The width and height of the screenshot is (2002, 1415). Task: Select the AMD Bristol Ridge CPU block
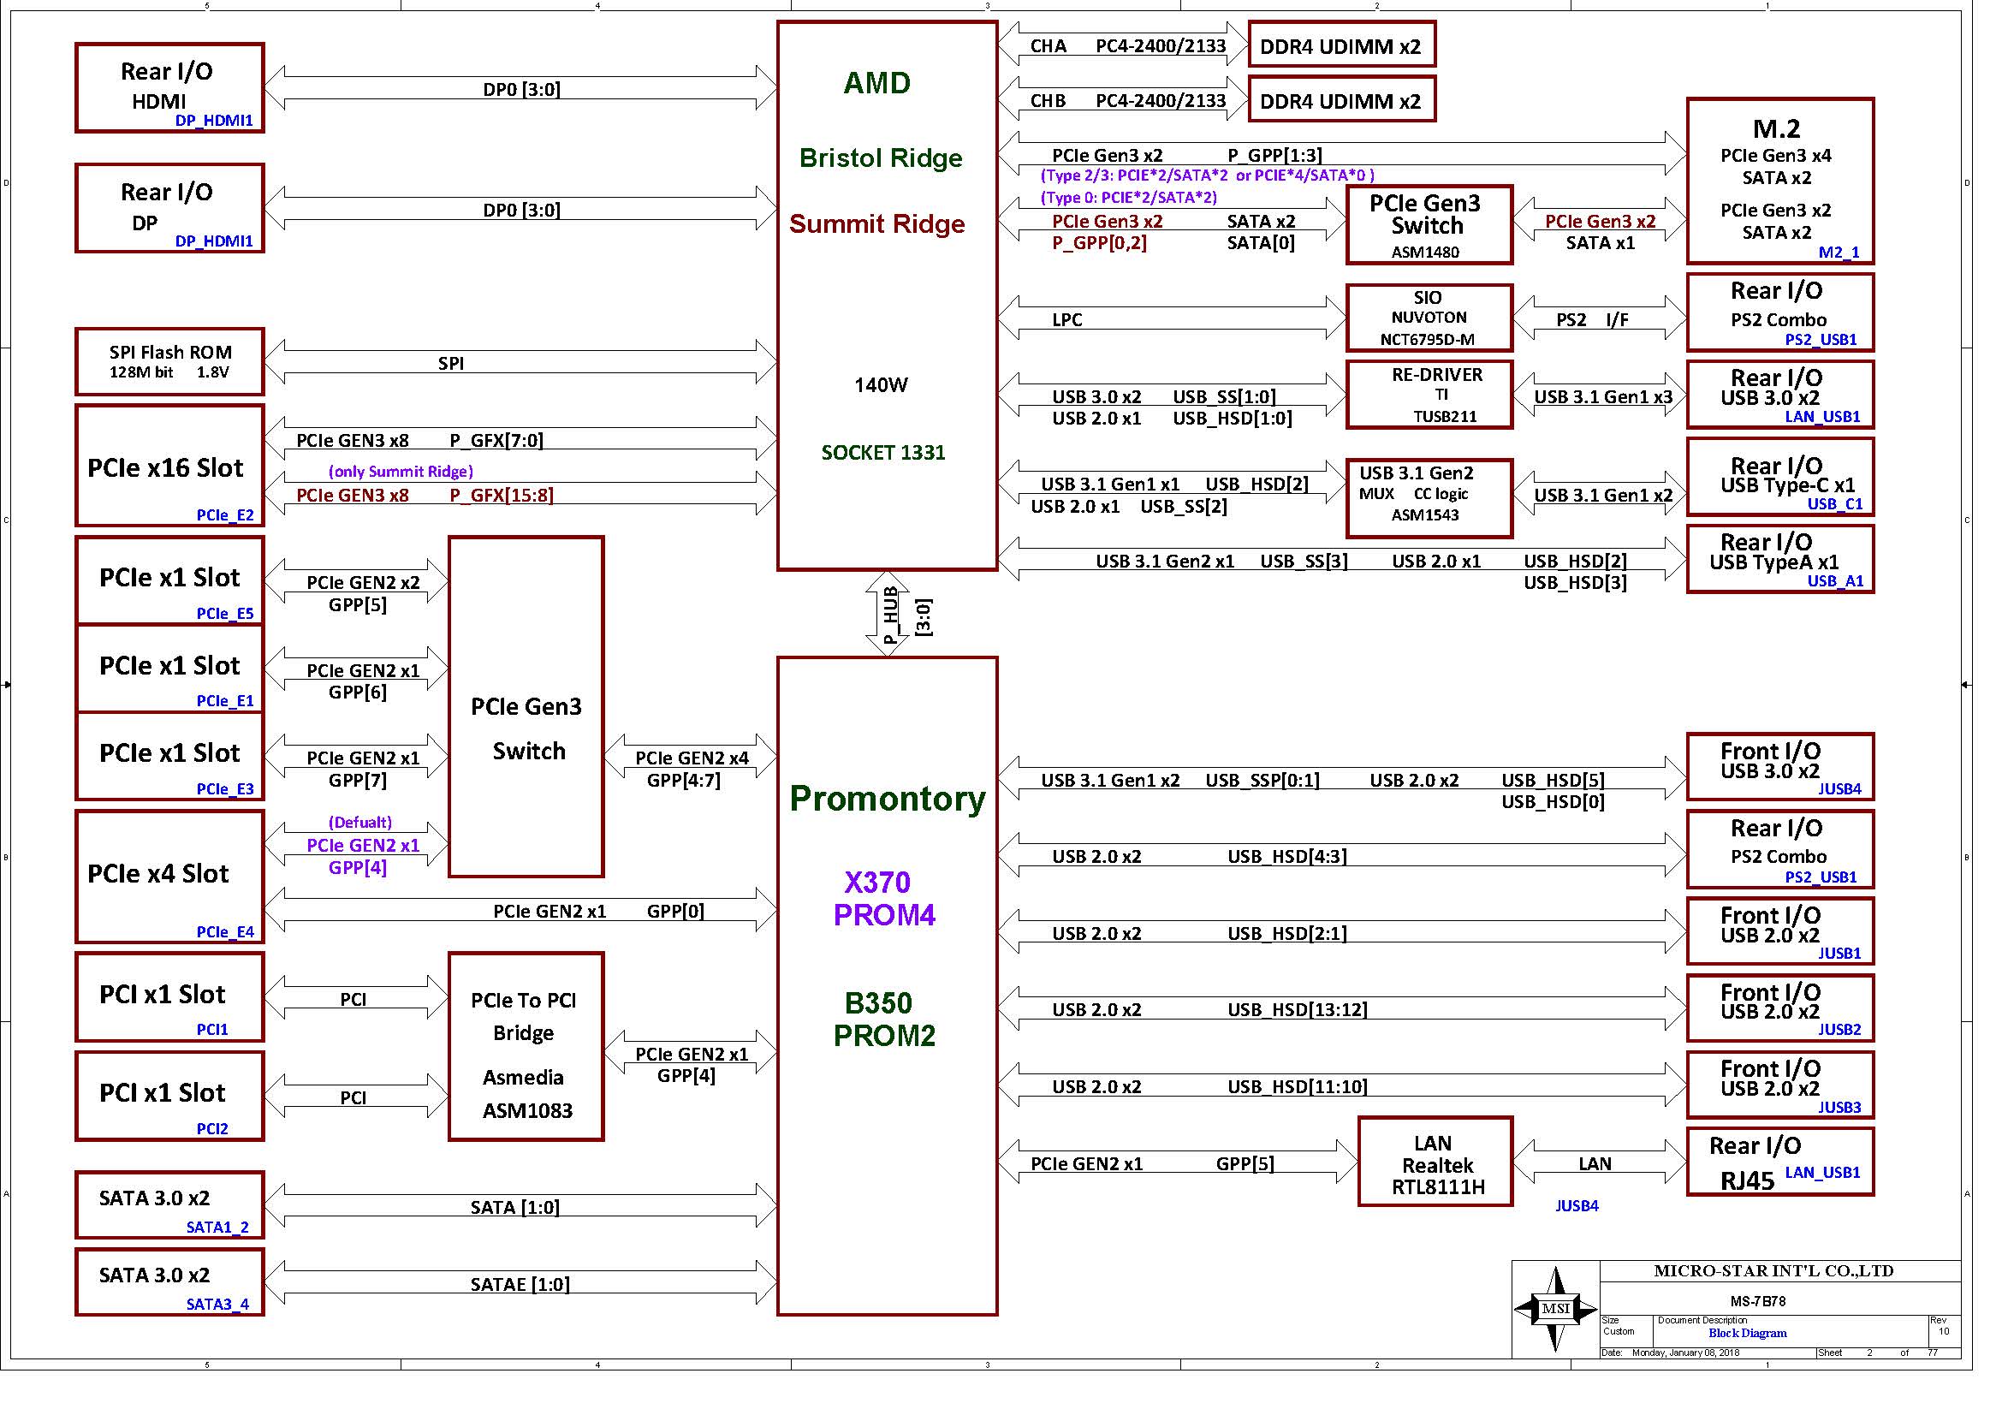coord(887,296)
